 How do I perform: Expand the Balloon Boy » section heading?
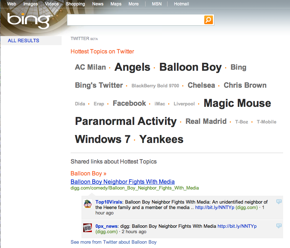[88, 173]
